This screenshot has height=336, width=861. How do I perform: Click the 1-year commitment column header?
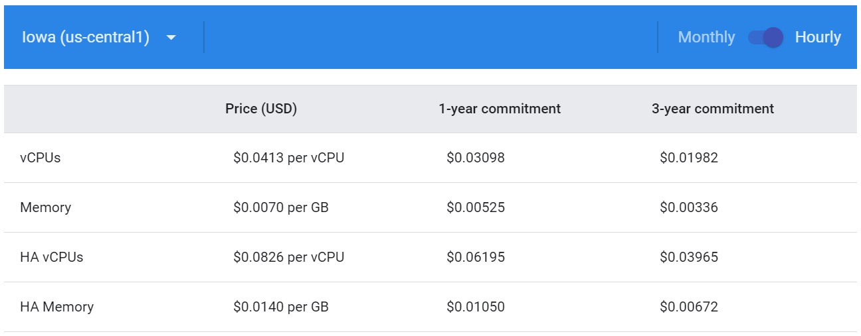point(500,109)
